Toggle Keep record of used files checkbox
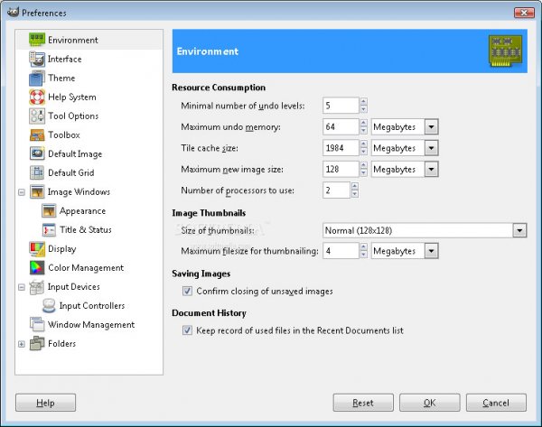Viewport: 542px width, 427px height. coord(187,330)
